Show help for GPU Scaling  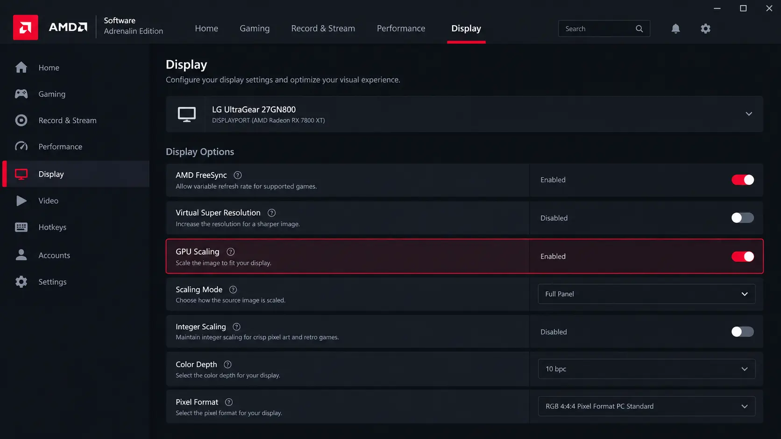tap(231, 252)
